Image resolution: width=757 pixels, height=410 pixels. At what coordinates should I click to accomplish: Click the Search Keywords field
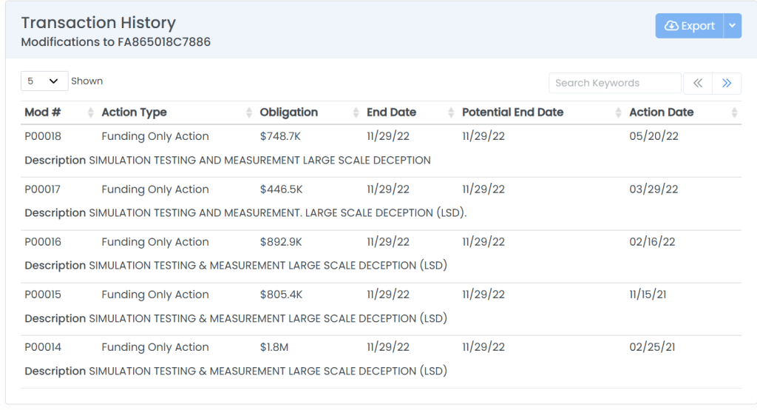(x=614, y=83)
